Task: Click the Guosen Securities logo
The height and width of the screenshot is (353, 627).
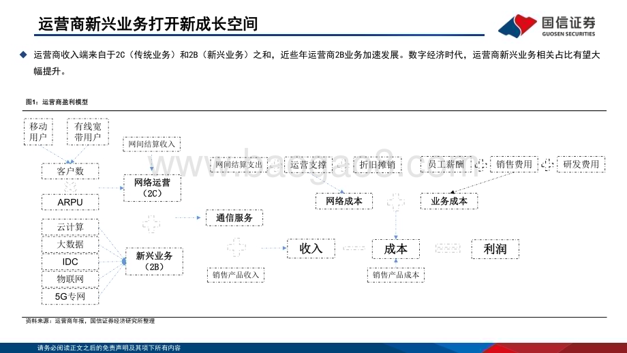Action: [547, 26]
